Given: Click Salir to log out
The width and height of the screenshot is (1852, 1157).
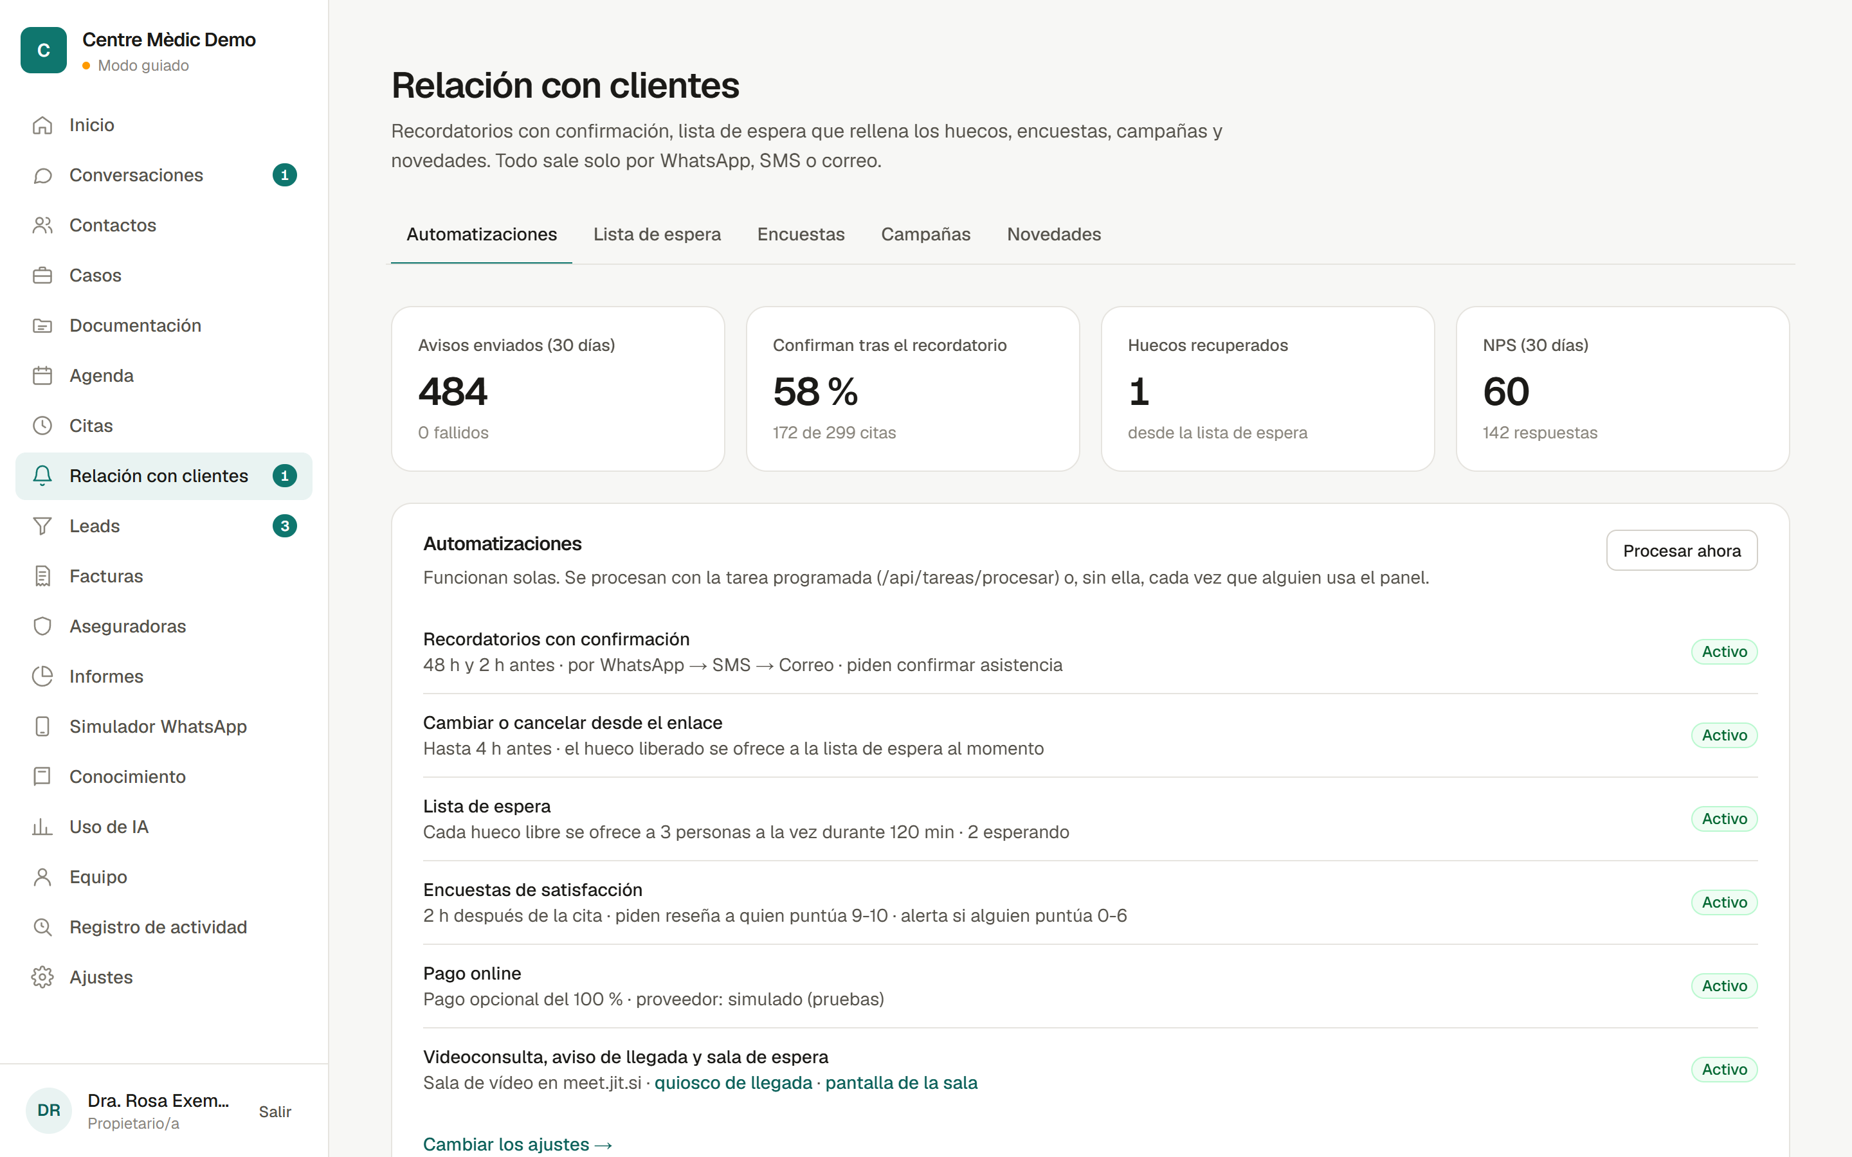Looking at the screenshot, I should tap(275, 1111).
